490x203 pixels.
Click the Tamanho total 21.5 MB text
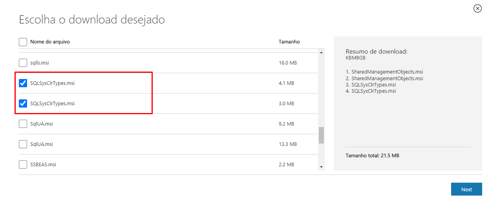point(372,156)
